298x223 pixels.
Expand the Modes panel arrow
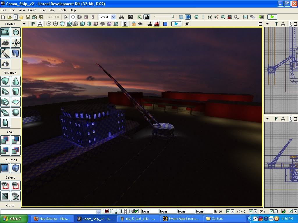coord(24,24)
